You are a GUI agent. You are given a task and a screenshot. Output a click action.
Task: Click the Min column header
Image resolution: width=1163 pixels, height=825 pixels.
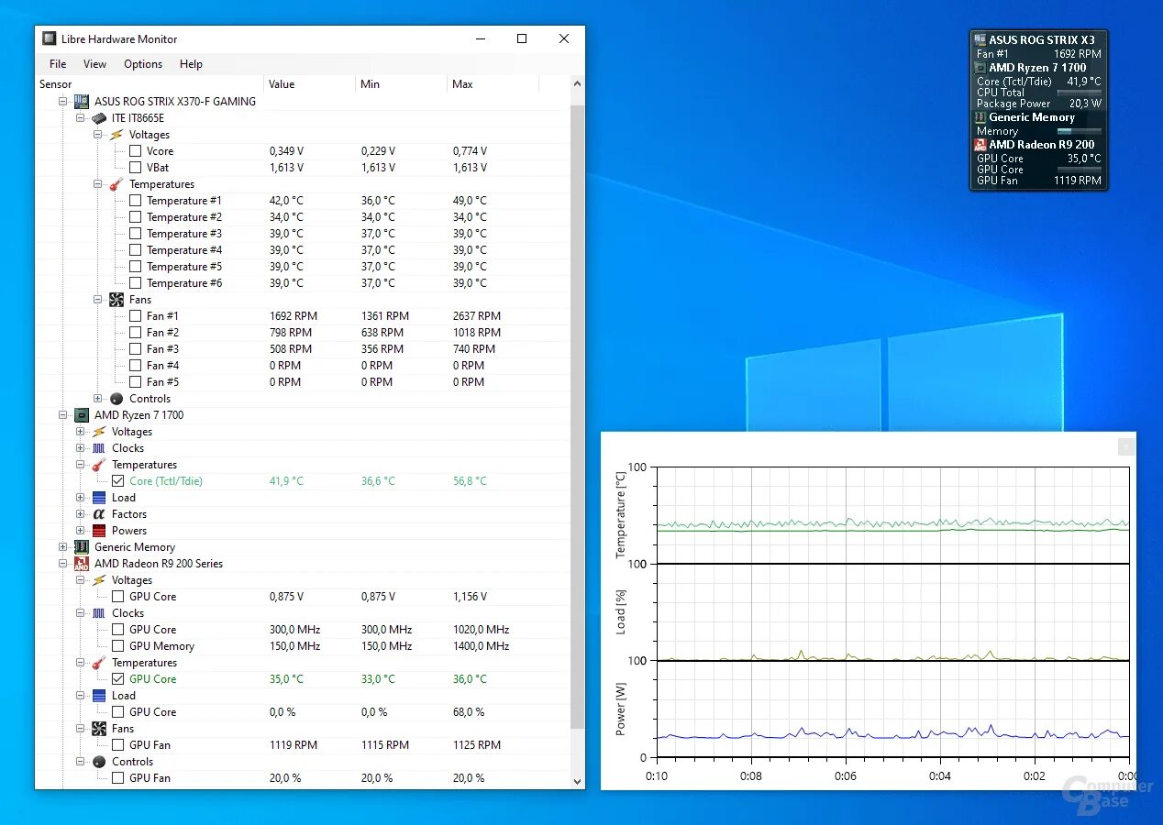coord(401,84)
